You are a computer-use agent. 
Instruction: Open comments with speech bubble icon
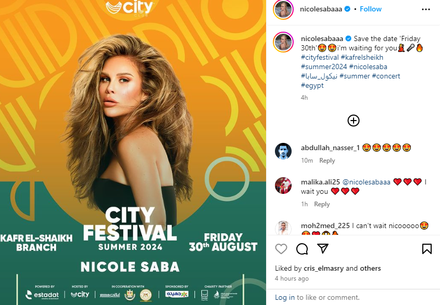tap(302, 249)
